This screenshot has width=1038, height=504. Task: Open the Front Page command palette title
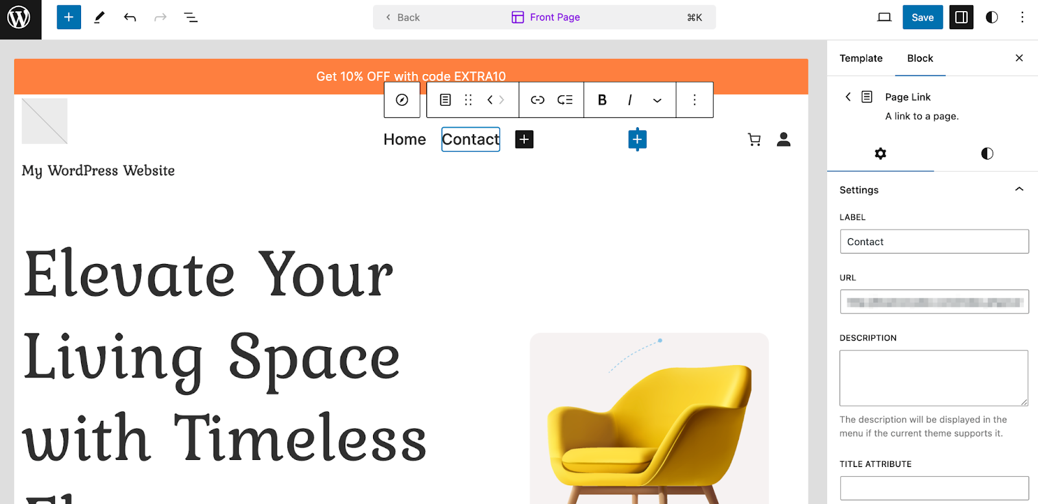pos(546,18)
